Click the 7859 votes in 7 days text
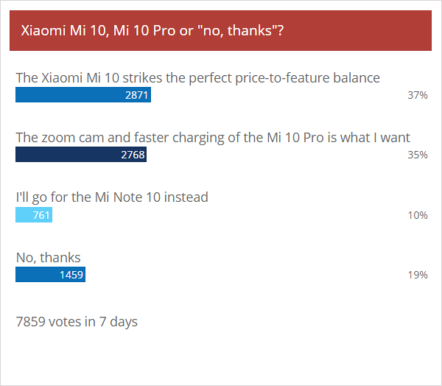The width and height of the screenshot is (442, 386). [x=77, y=322]
